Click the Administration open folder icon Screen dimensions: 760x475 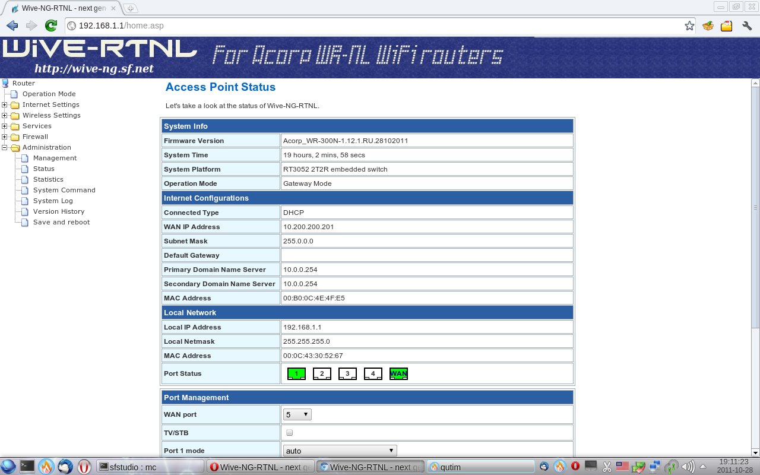pyautogui.click(x=15, y=148)
